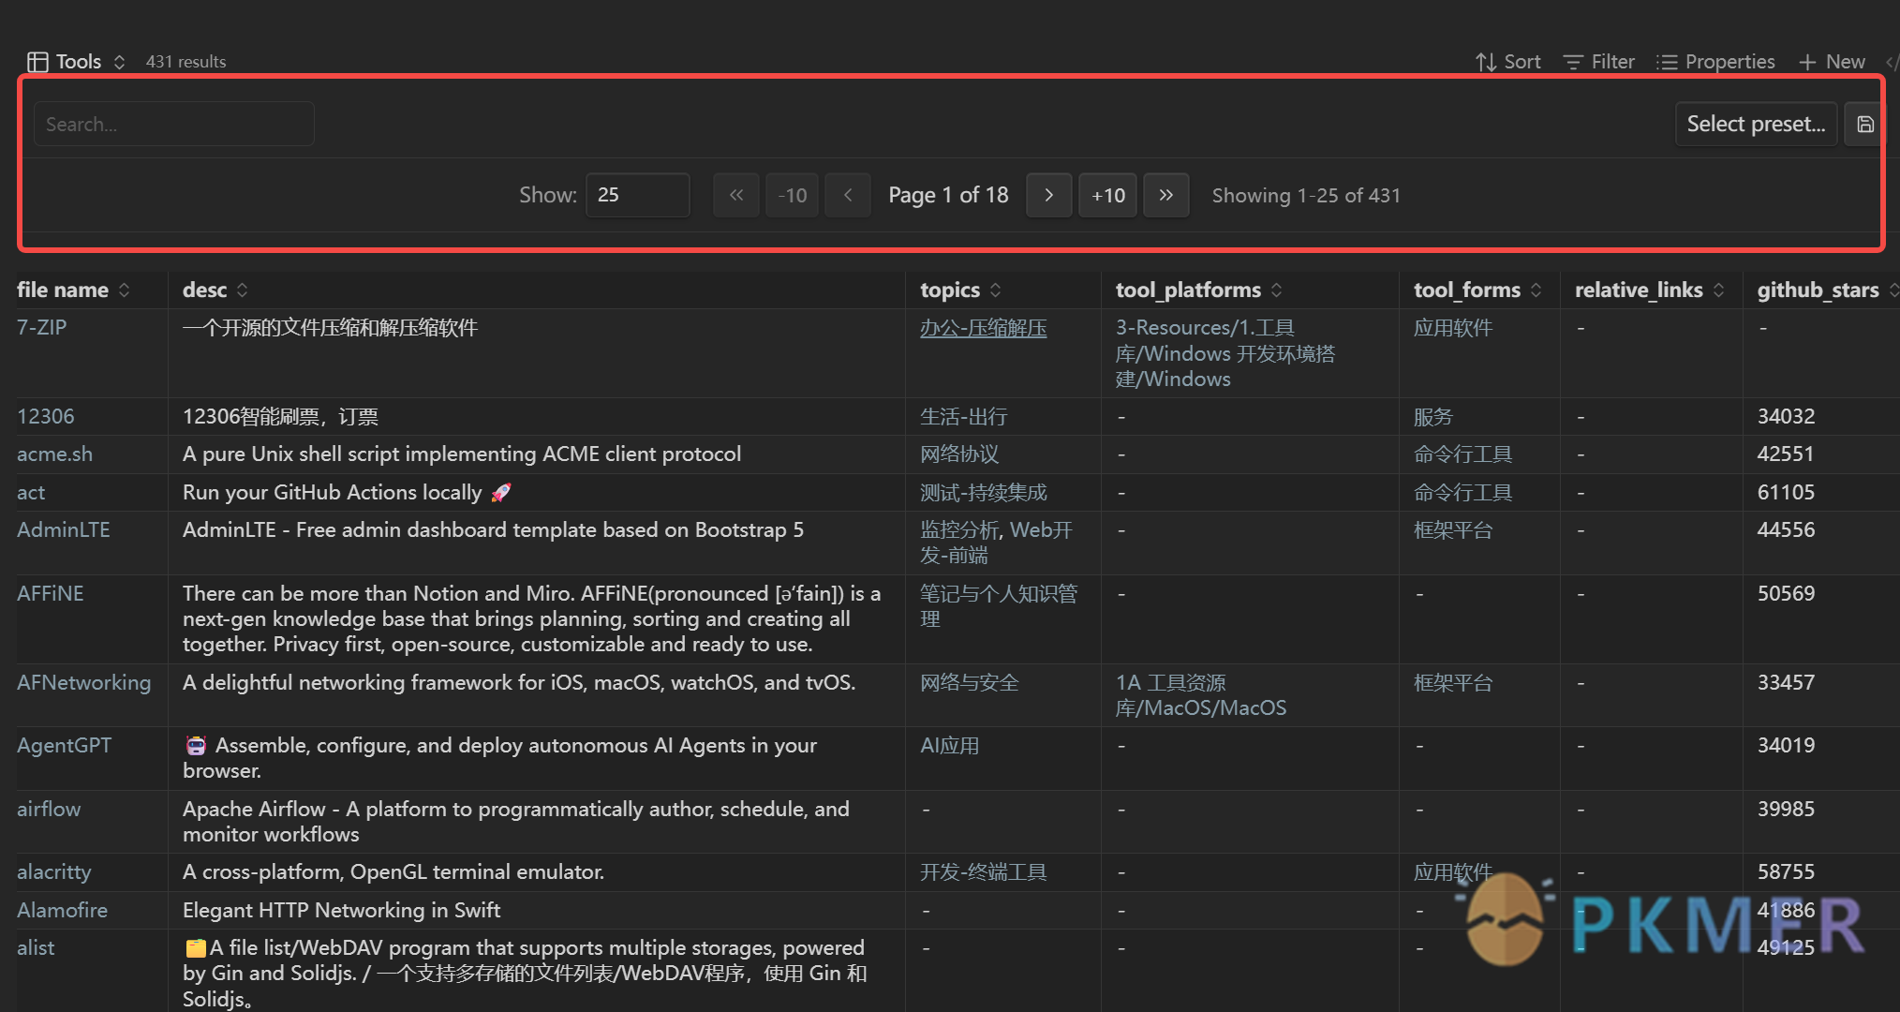Click the 测试-持续集成 topic
Viewport: 1900px width, 1012px height.
point(983,493)
